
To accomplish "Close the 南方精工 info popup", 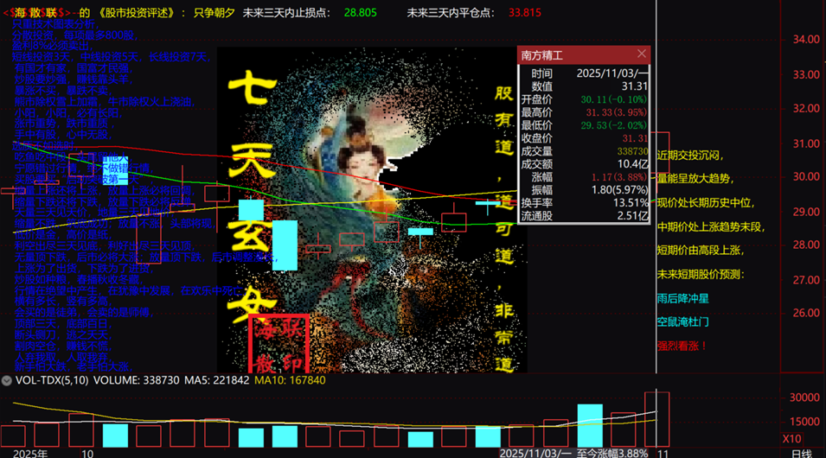I will (641, 54).
